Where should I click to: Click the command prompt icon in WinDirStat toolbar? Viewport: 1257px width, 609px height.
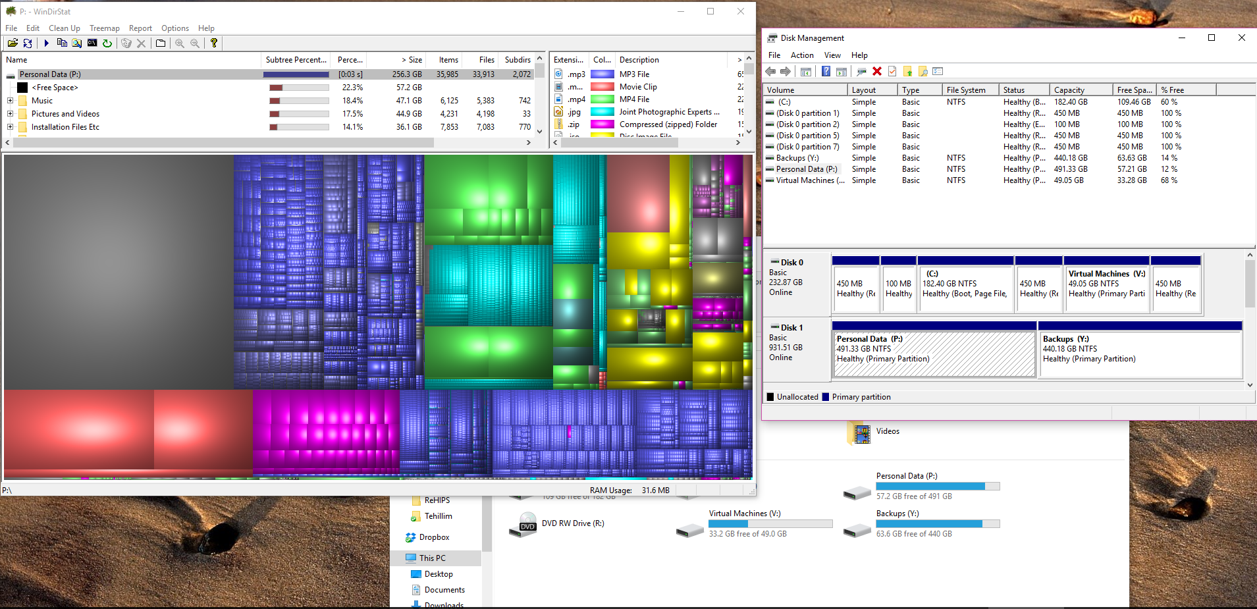point(92,43)
